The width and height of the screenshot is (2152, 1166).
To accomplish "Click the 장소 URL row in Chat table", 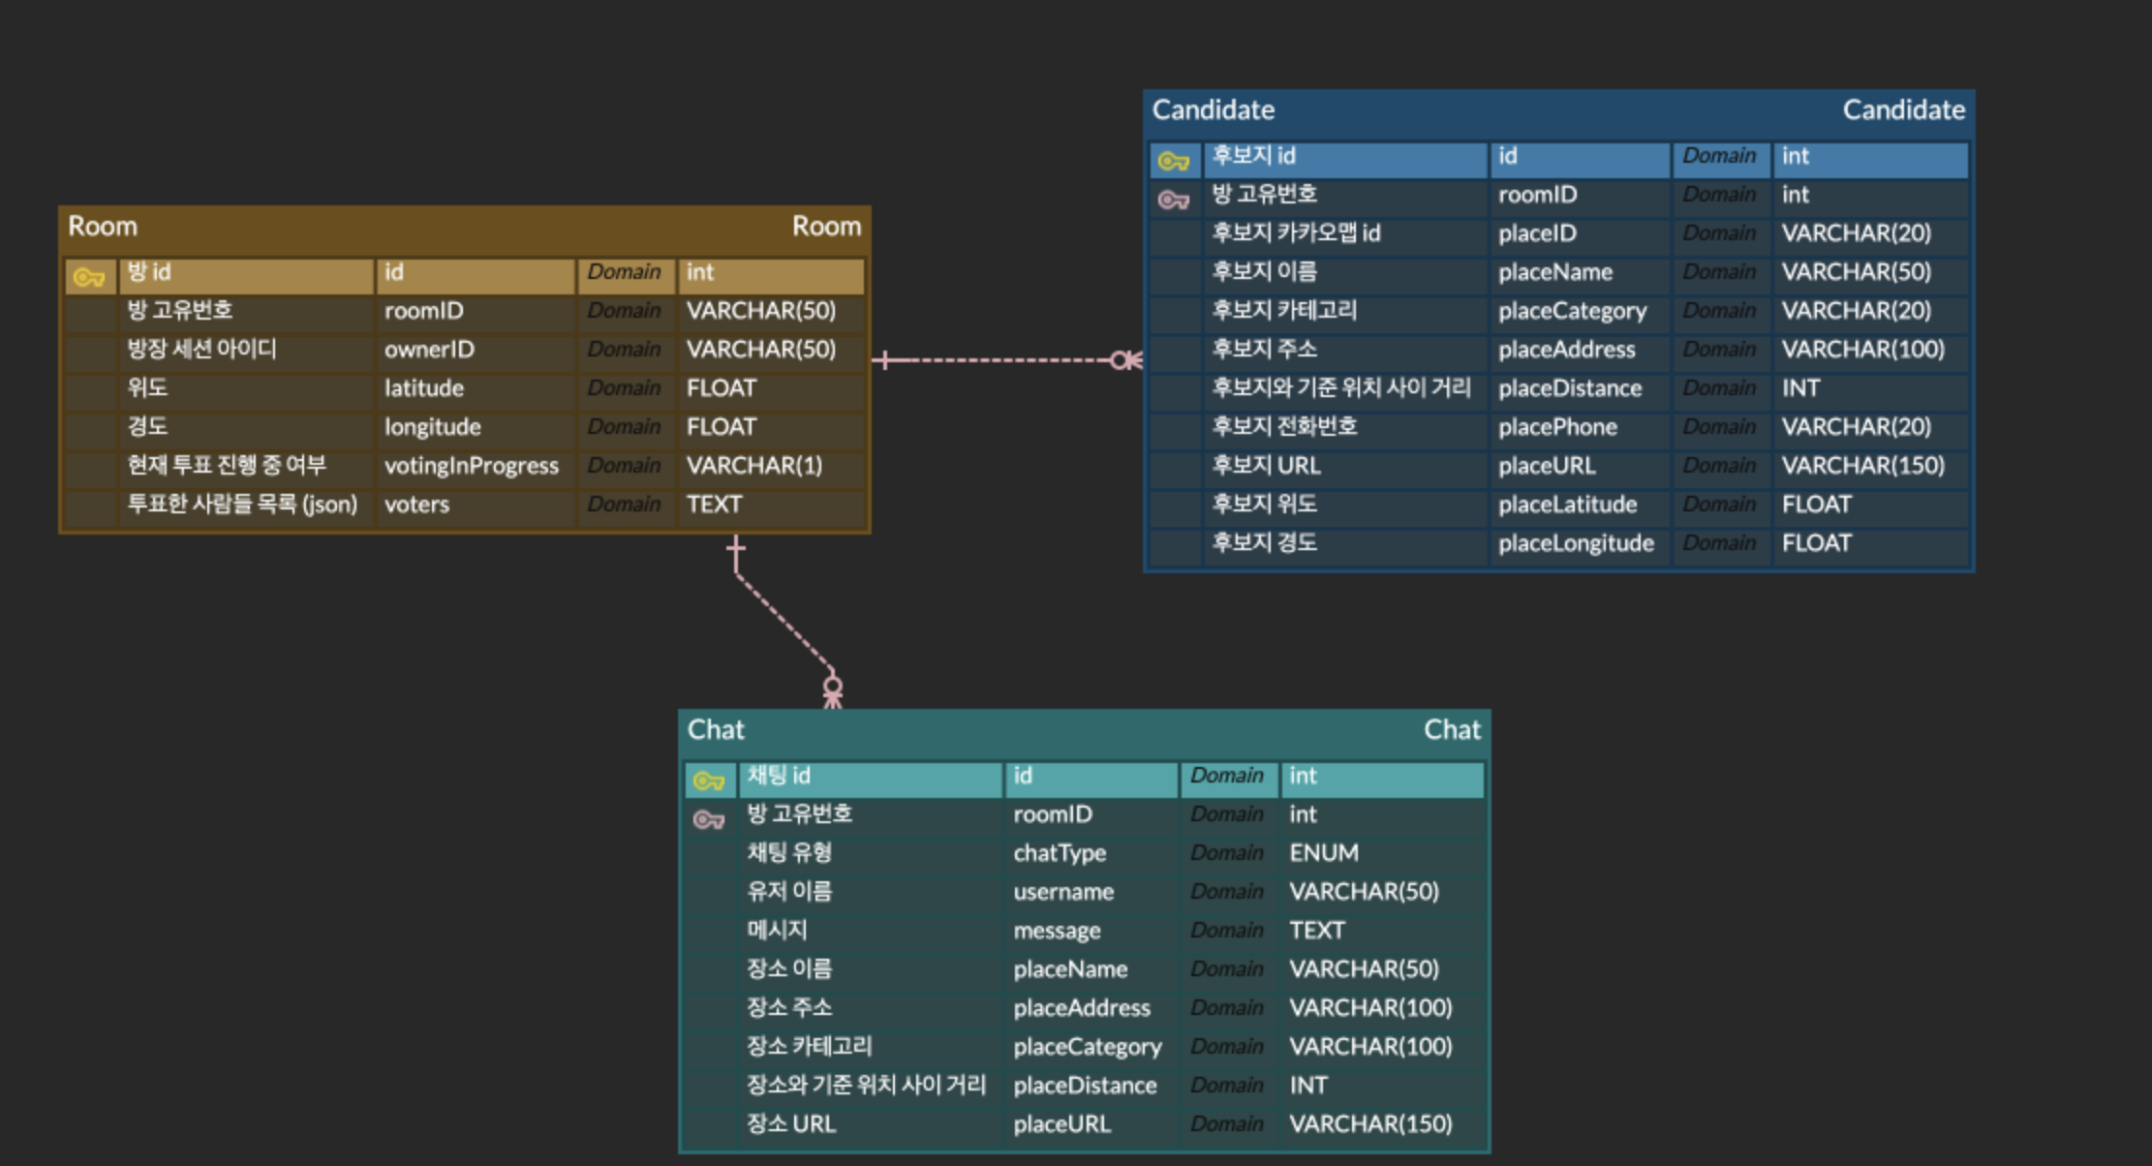I will (x=790, y=1124).
